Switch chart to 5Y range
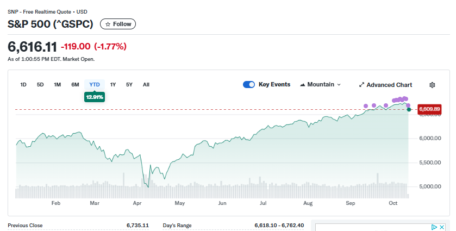This screenshot has height=231, width=456. [129, 85]
